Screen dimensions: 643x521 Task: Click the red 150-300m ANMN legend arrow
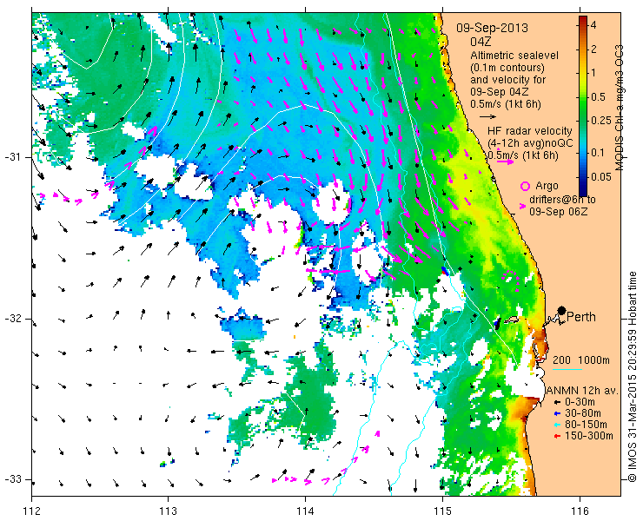point(557,436)
